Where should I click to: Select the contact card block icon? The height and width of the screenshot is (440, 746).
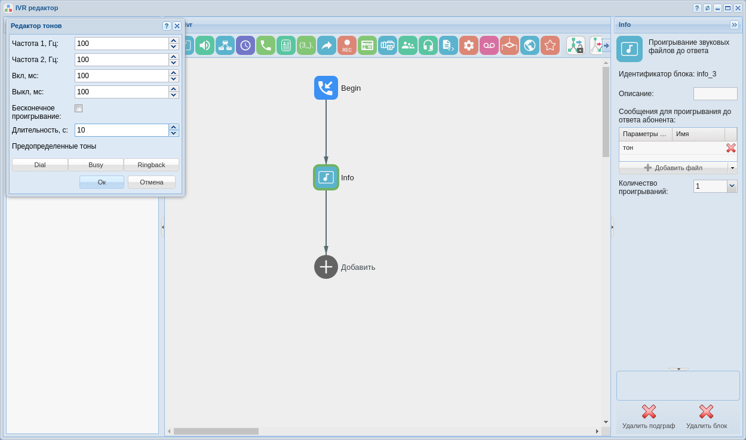point(286,45)
